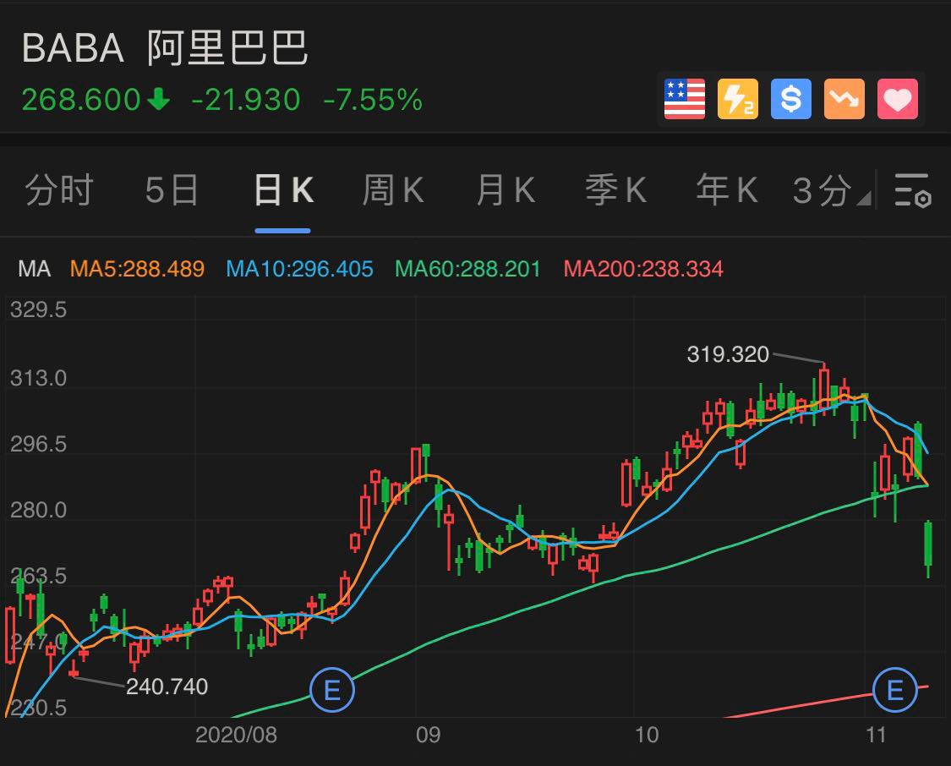Switch to the 周K weekly tab
The height and width of the screenshot is (766, 951).
393,191
